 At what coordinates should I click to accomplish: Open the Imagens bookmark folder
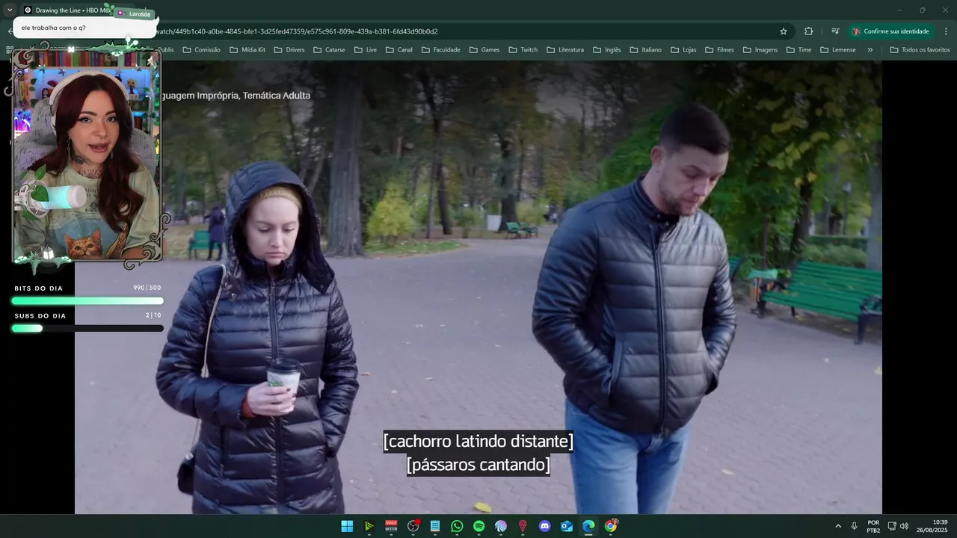(760, 50)
